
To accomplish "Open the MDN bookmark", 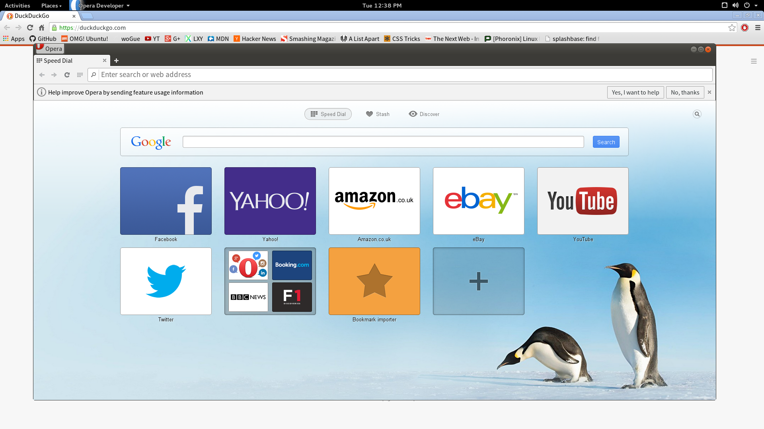I will click(218, 39).
